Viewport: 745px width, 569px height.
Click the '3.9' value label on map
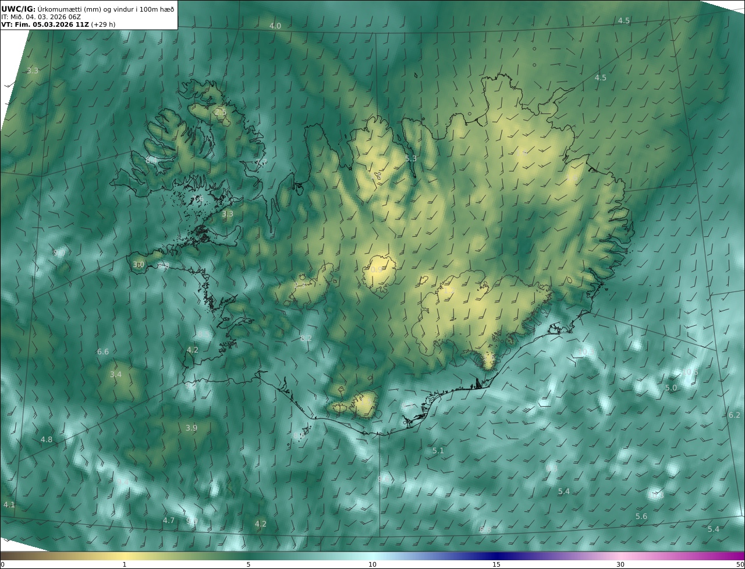(191, 428)
